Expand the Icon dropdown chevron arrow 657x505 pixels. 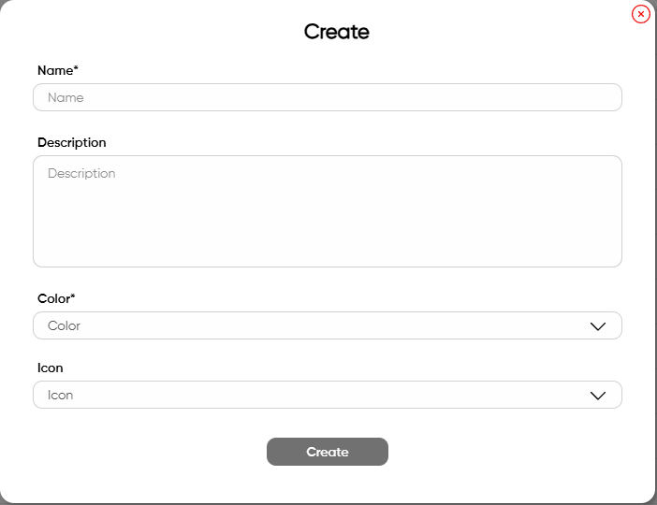tap(597, 396)
